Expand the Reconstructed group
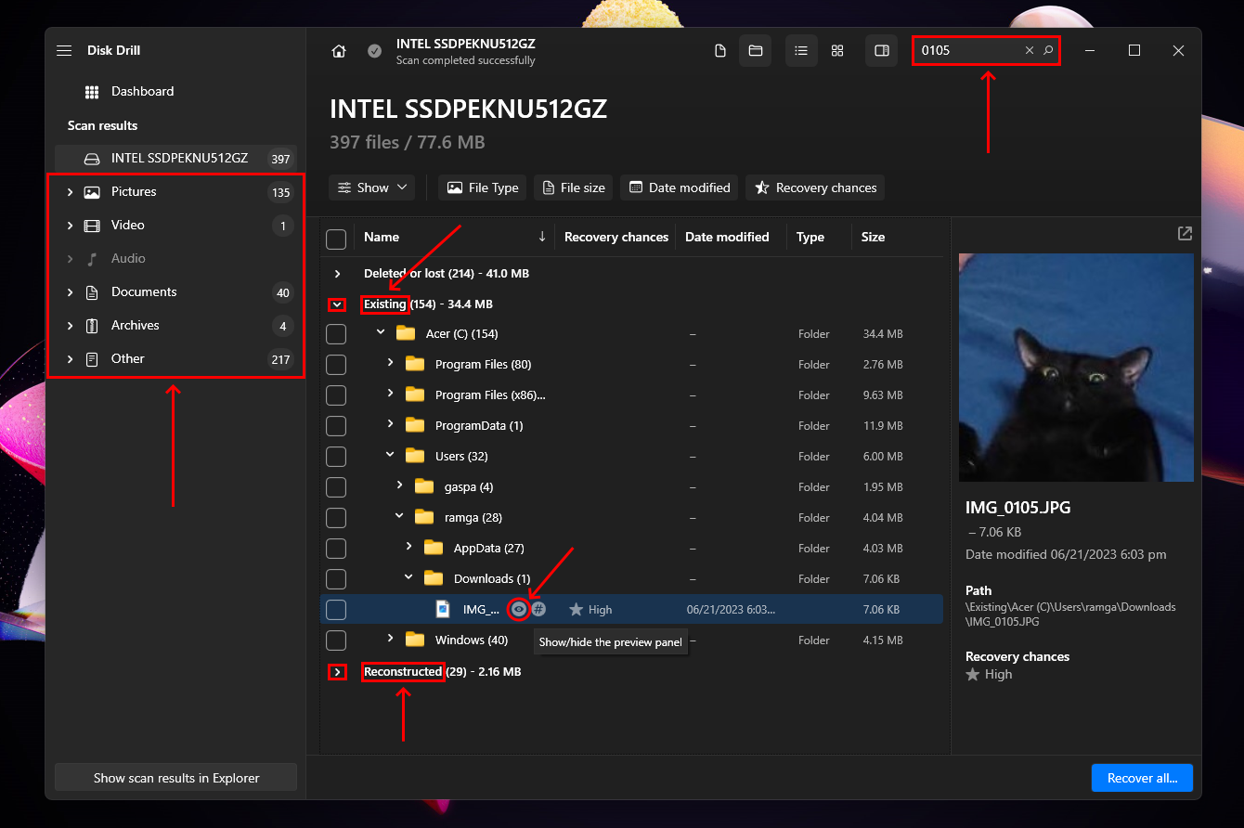 (x=338, y=672)
